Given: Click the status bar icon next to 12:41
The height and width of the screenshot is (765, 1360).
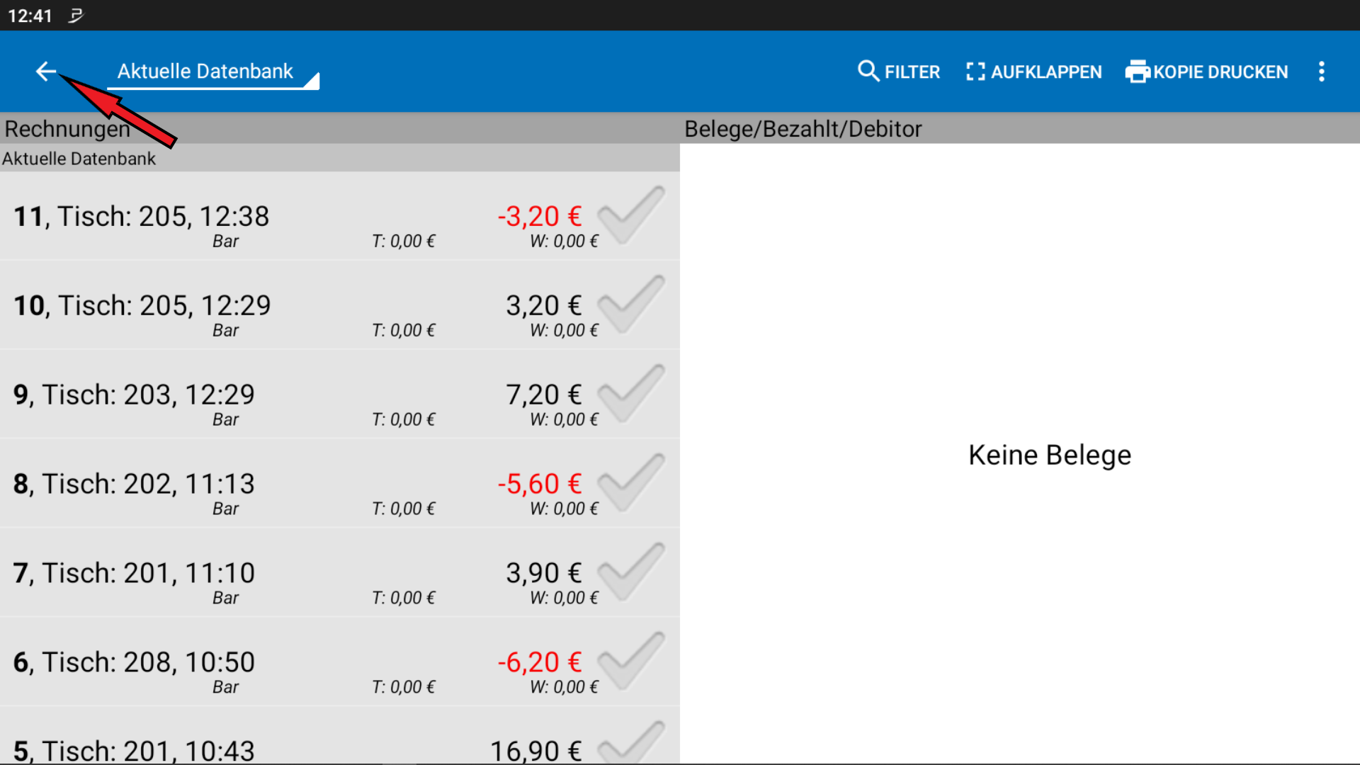Looking at the screenshot, I should 76,15.
